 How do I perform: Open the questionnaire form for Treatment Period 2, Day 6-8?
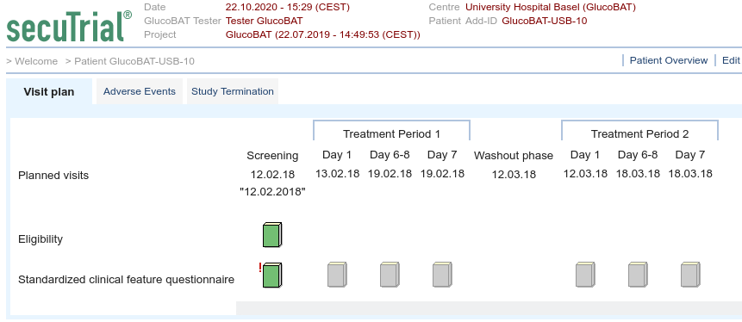pyautogui.click(x=638, y=275)
